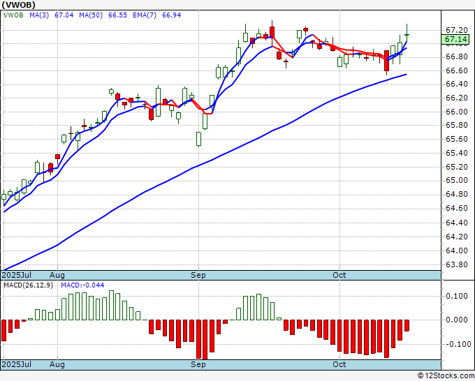Click the -0.100 MACD axis label

[455, 344]
